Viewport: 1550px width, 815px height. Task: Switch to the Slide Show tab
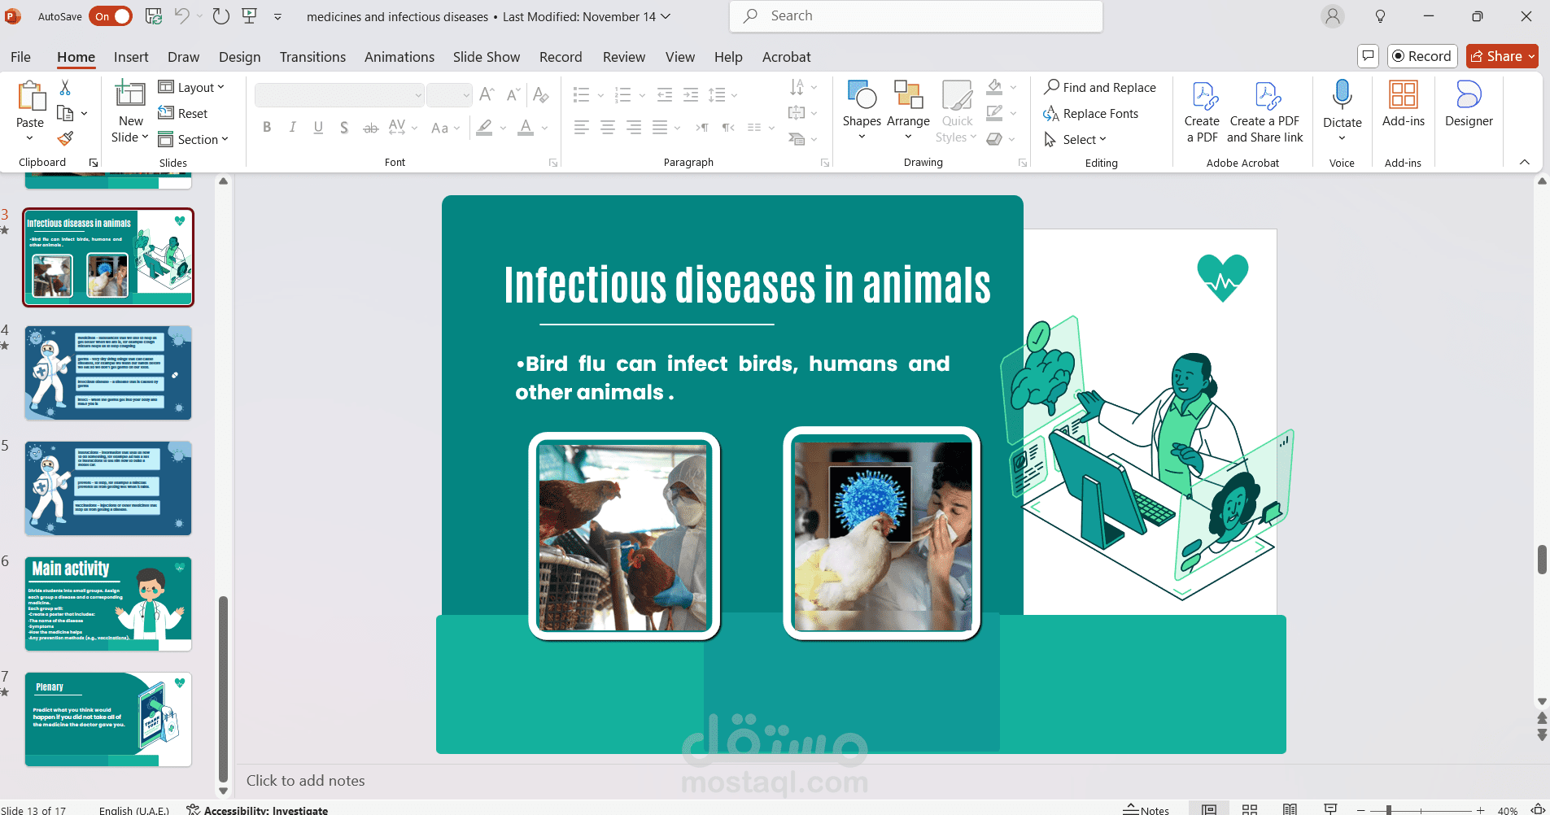click(487, 57)
